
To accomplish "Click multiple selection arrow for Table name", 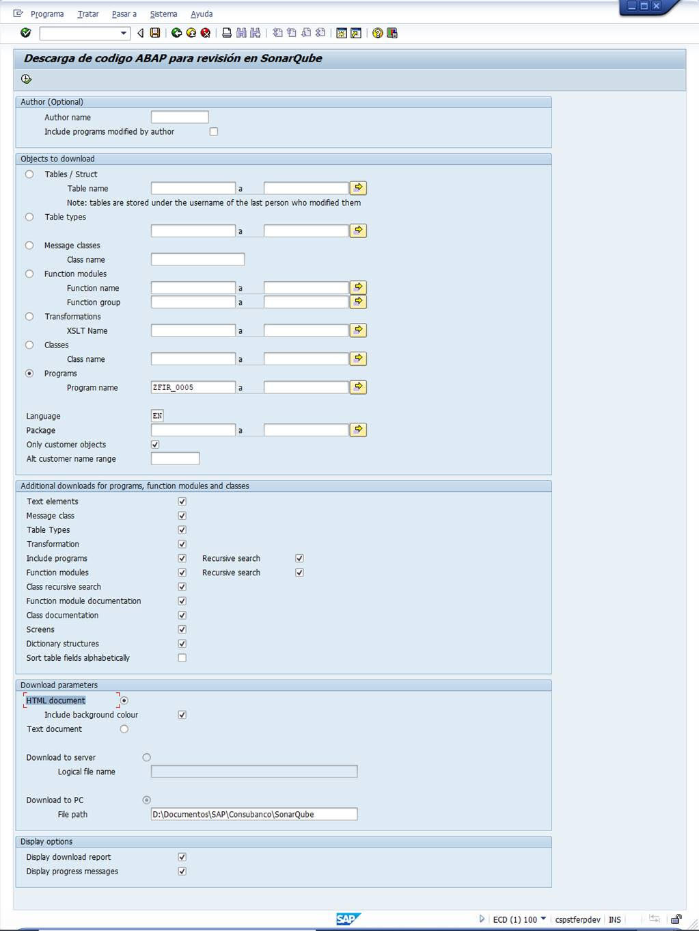I will point(358,187).
